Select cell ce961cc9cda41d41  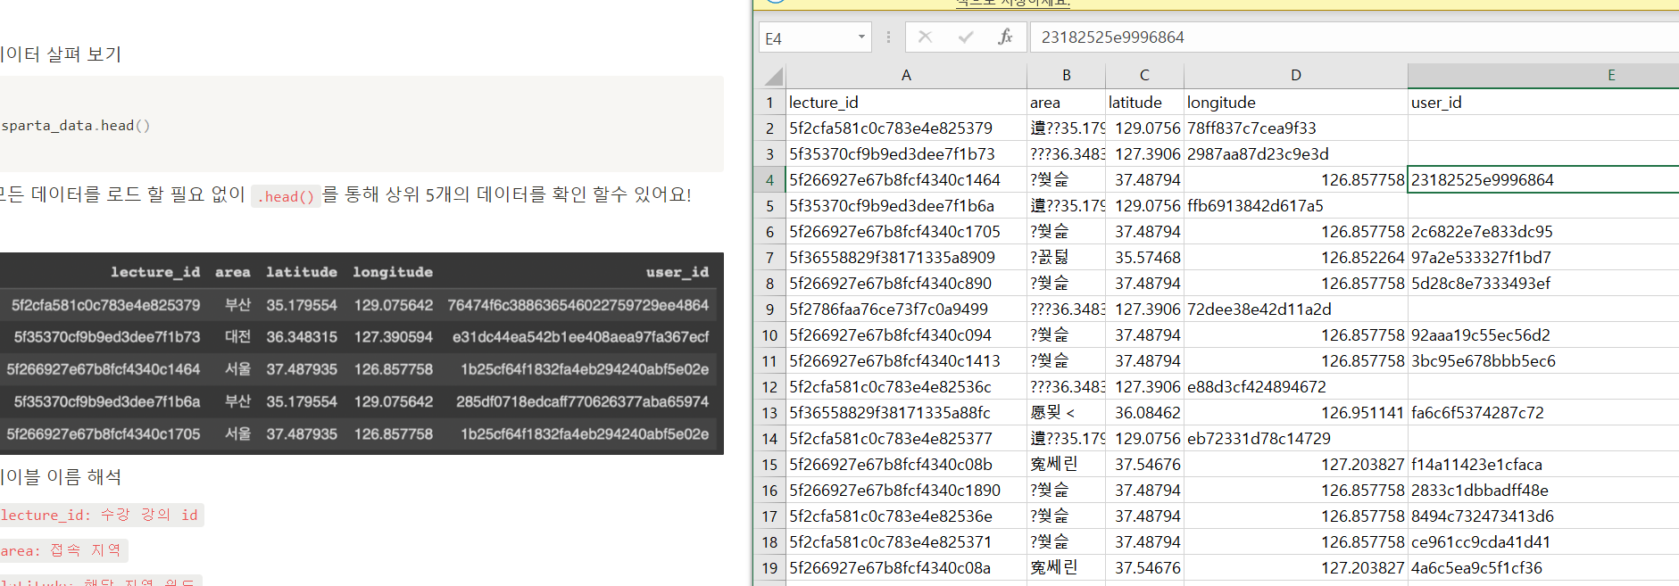(1543, 542)
